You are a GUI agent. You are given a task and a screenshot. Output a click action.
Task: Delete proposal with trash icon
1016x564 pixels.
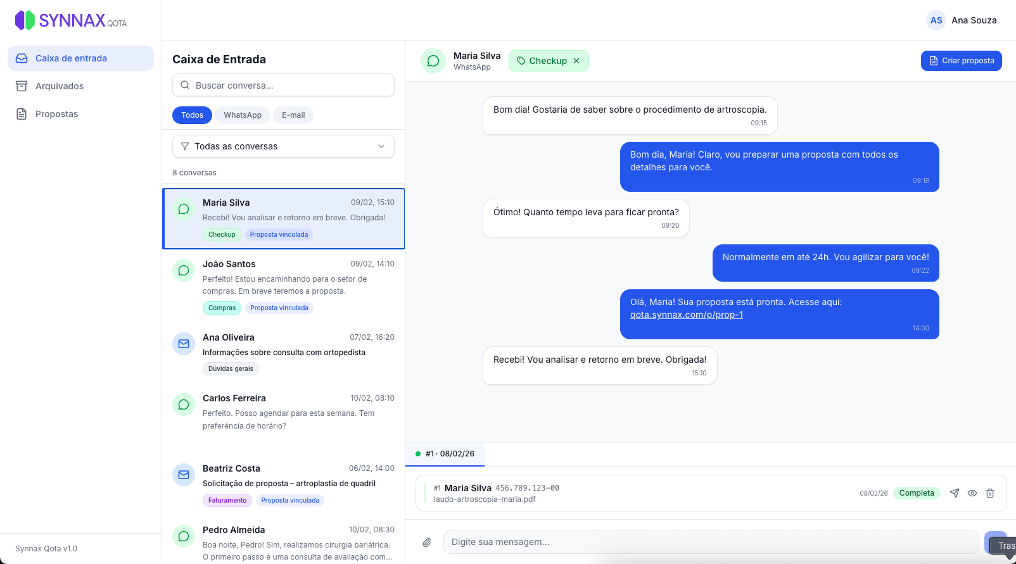(x=990, y=493)
